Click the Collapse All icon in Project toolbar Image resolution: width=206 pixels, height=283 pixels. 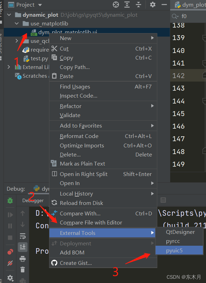tap(138, 5)
